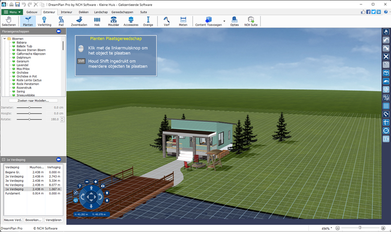This screenshot has height=237, width=391.
Task: Pick the Meten measure tool
Action: [x=183, y=21]
